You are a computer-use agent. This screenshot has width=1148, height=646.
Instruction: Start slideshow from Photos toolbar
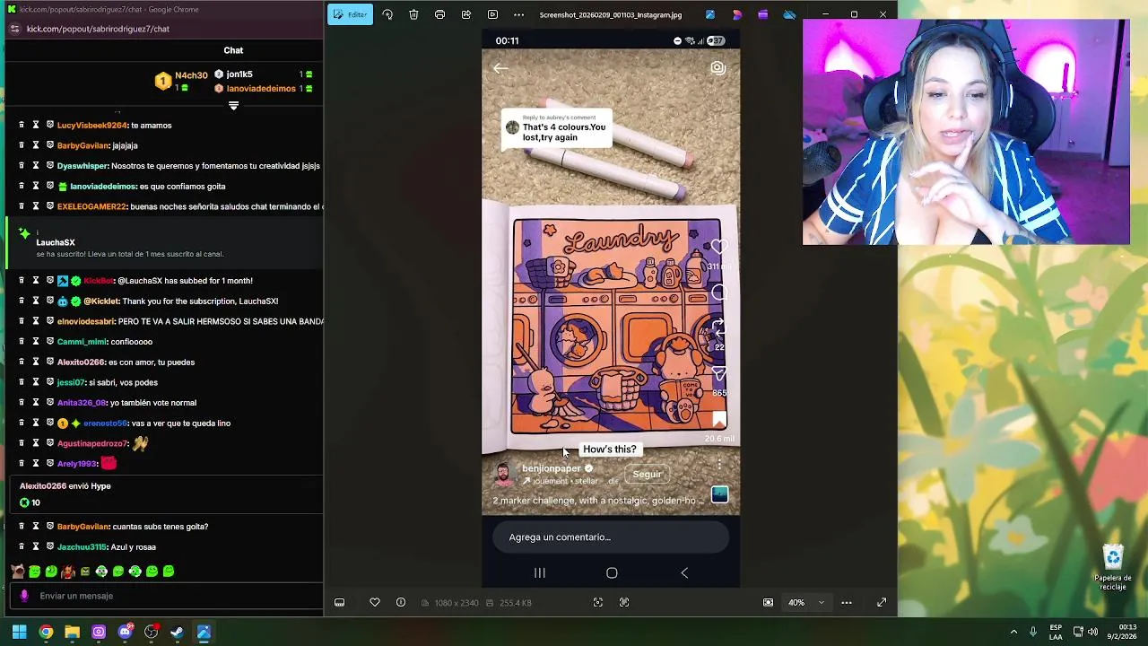point(492,14)
